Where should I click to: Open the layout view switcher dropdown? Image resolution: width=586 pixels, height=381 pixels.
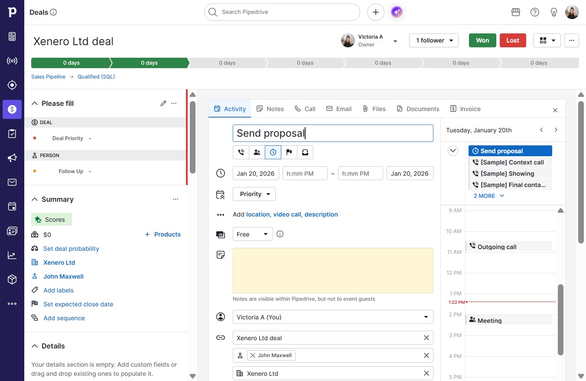coord(547,40)
